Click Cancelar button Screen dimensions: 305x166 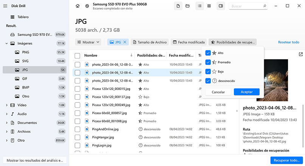click(x=218, y=92)
